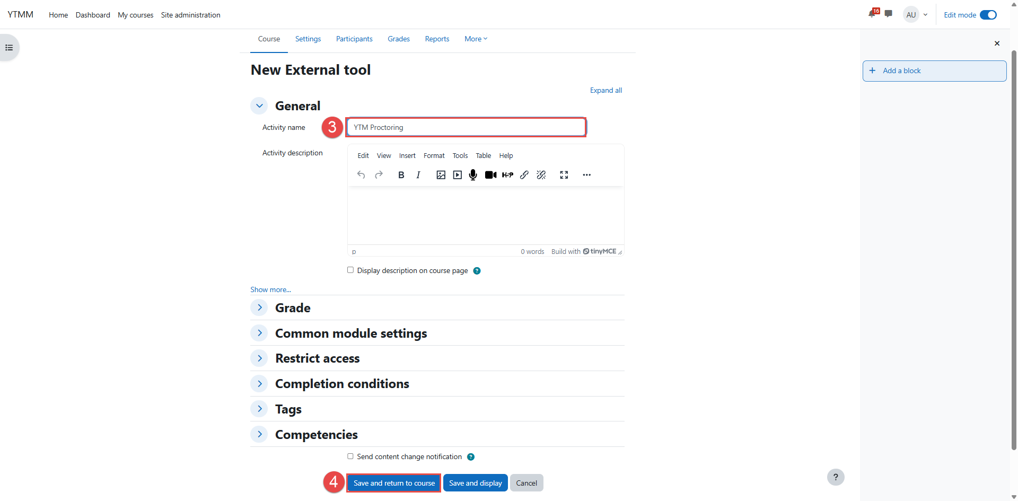Start audio recording with the microphone icon
Image resolution: width=1018 pixels, height=501 pixels.
click(x=473, y=175)
